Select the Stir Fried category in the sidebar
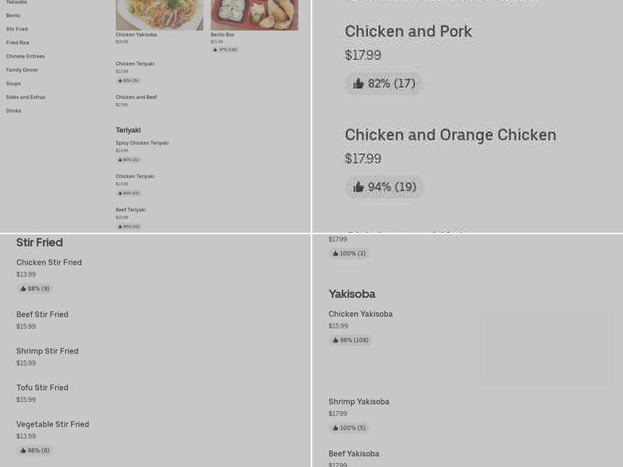 [16, 29]
